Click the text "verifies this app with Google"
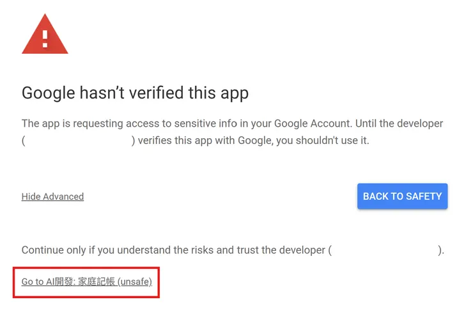Image resolution: width=473 pixels, height=336 pixels. pyautogui.click(x=205, y=140)
